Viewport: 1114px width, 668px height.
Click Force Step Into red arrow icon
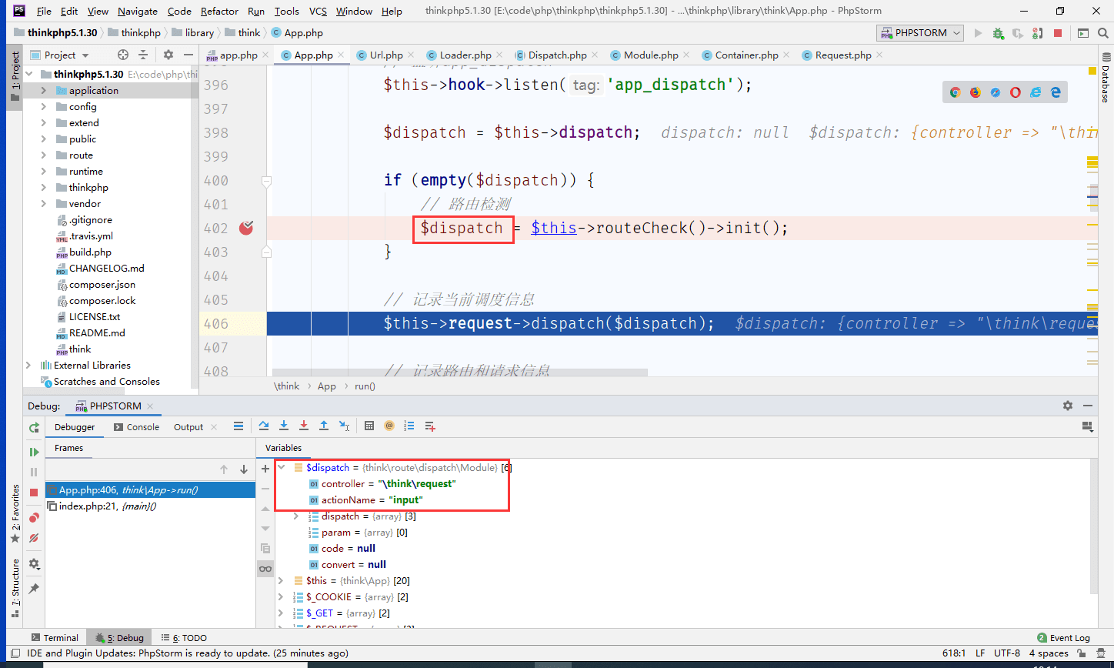point(304,426)
